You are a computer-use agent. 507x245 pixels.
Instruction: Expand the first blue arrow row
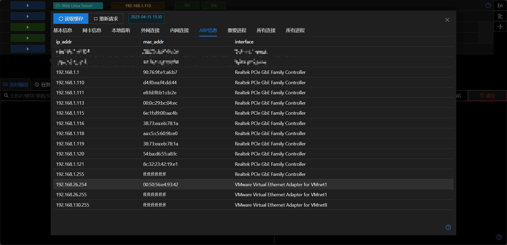[28, 5]
